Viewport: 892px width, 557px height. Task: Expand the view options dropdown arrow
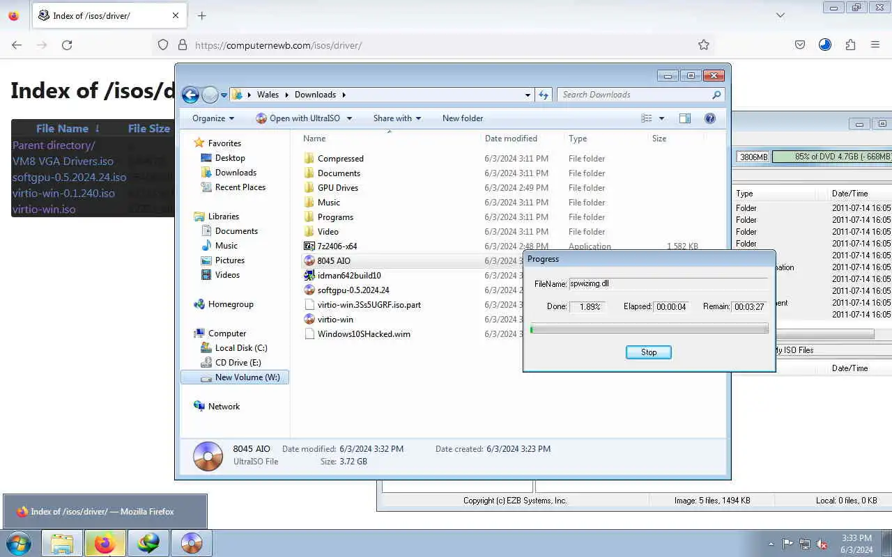[x=661, y=118]
